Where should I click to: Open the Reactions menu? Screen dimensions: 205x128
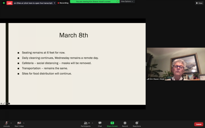pos(137,124)
